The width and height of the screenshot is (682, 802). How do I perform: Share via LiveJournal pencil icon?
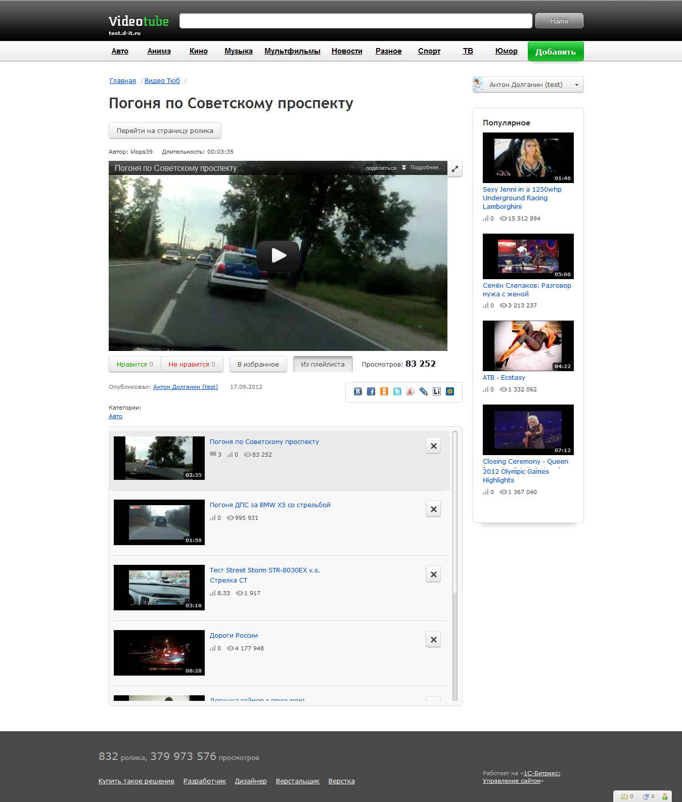click(424, 391)
